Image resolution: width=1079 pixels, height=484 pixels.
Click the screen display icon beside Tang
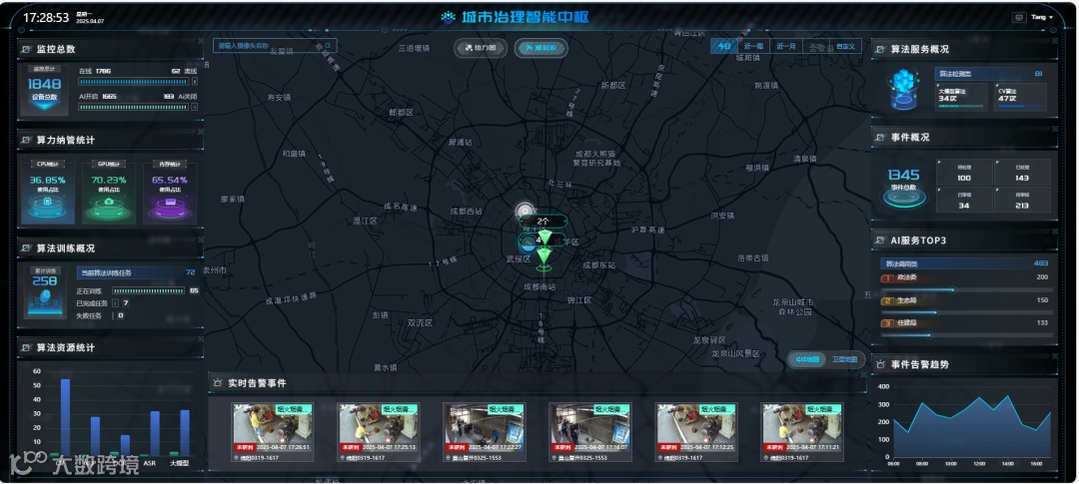coord(1018,17)
